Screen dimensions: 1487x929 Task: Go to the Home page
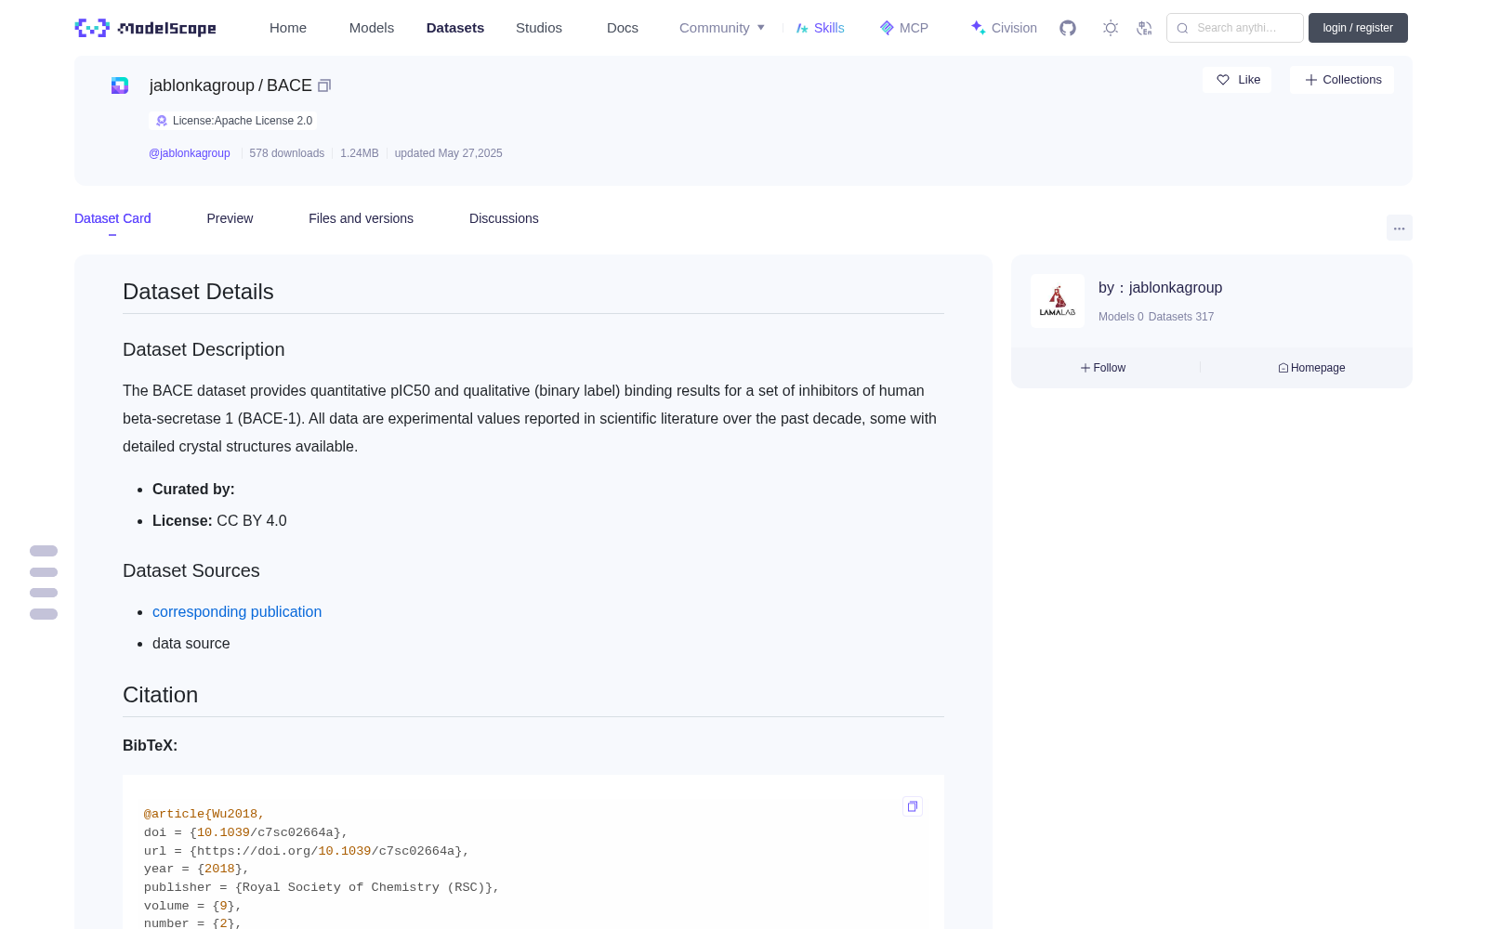288,28
